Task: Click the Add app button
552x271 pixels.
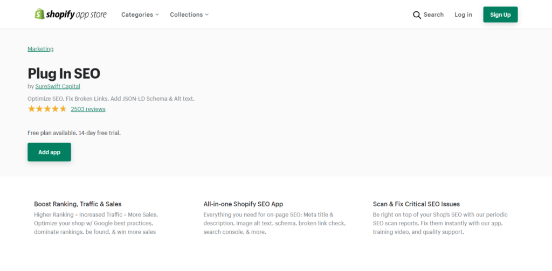Action: (49, 152)
